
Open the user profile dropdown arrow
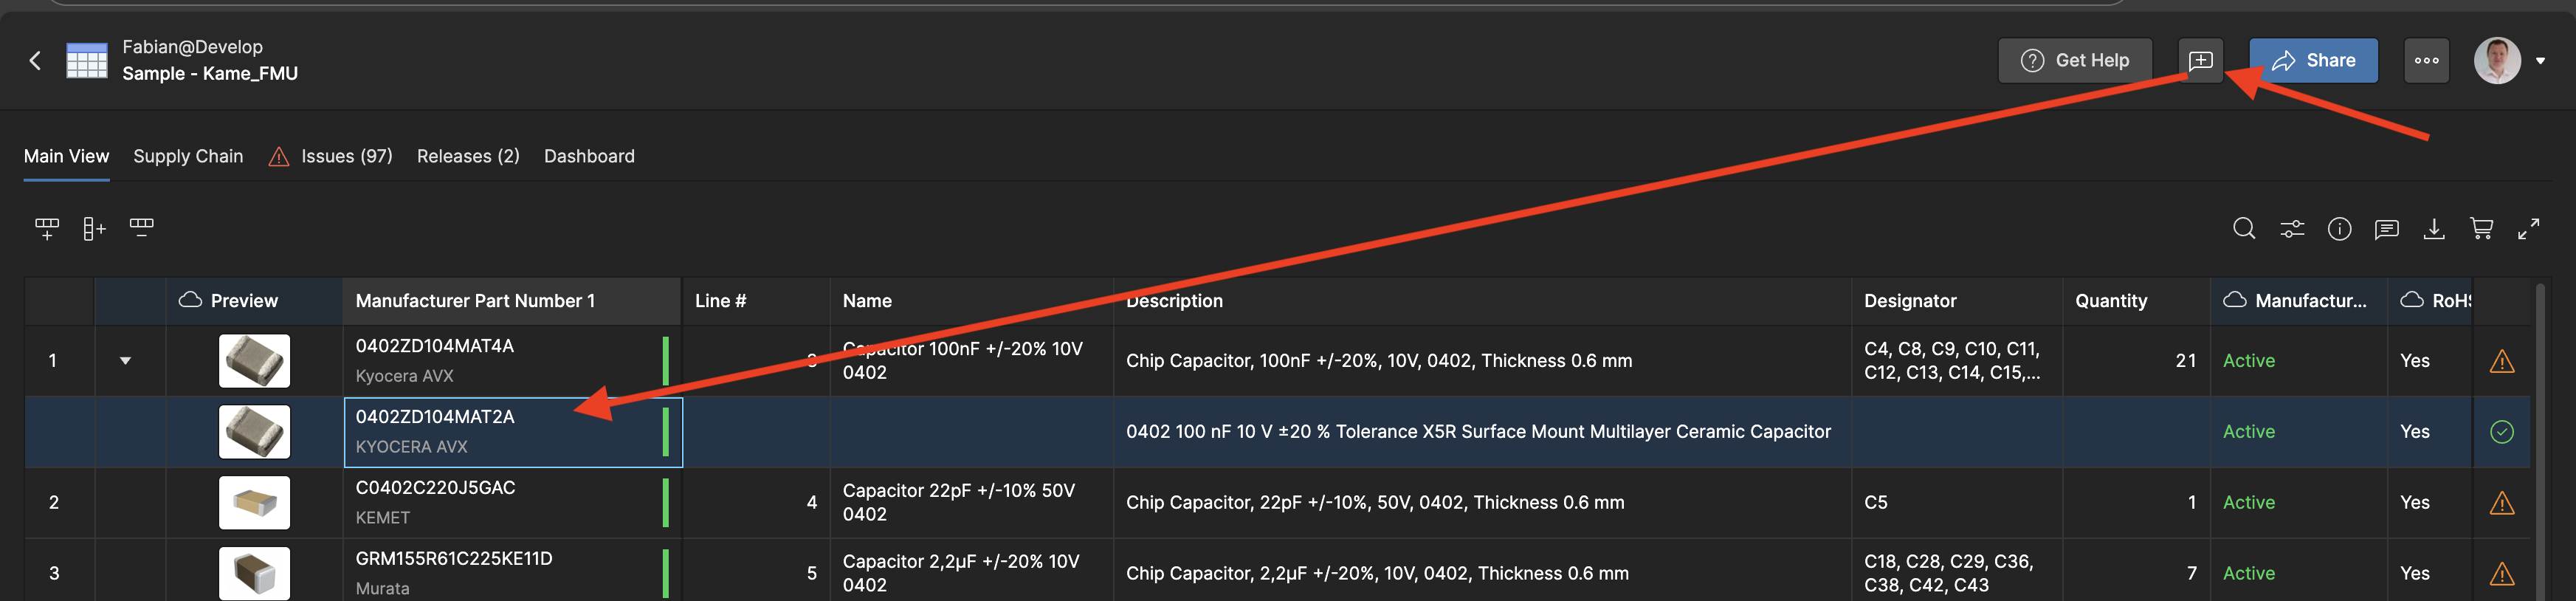(2541, 61)
